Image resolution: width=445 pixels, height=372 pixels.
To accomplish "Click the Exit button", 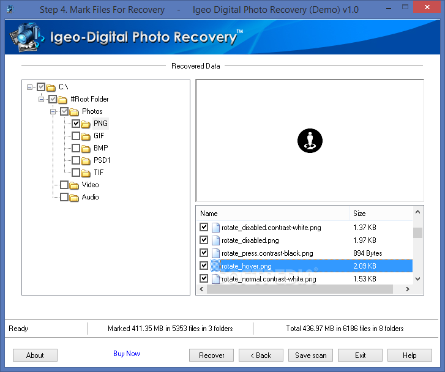I will click(x=360, y=355).
